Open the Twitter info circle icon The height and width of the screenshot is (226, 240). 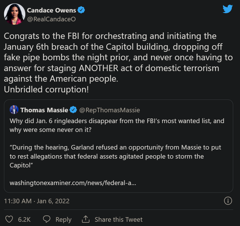click(x=228, y=201)
